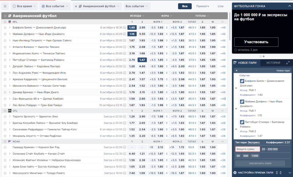Favorite the NCAA league star
Screen dimensions: 293x177
point(5,142)
